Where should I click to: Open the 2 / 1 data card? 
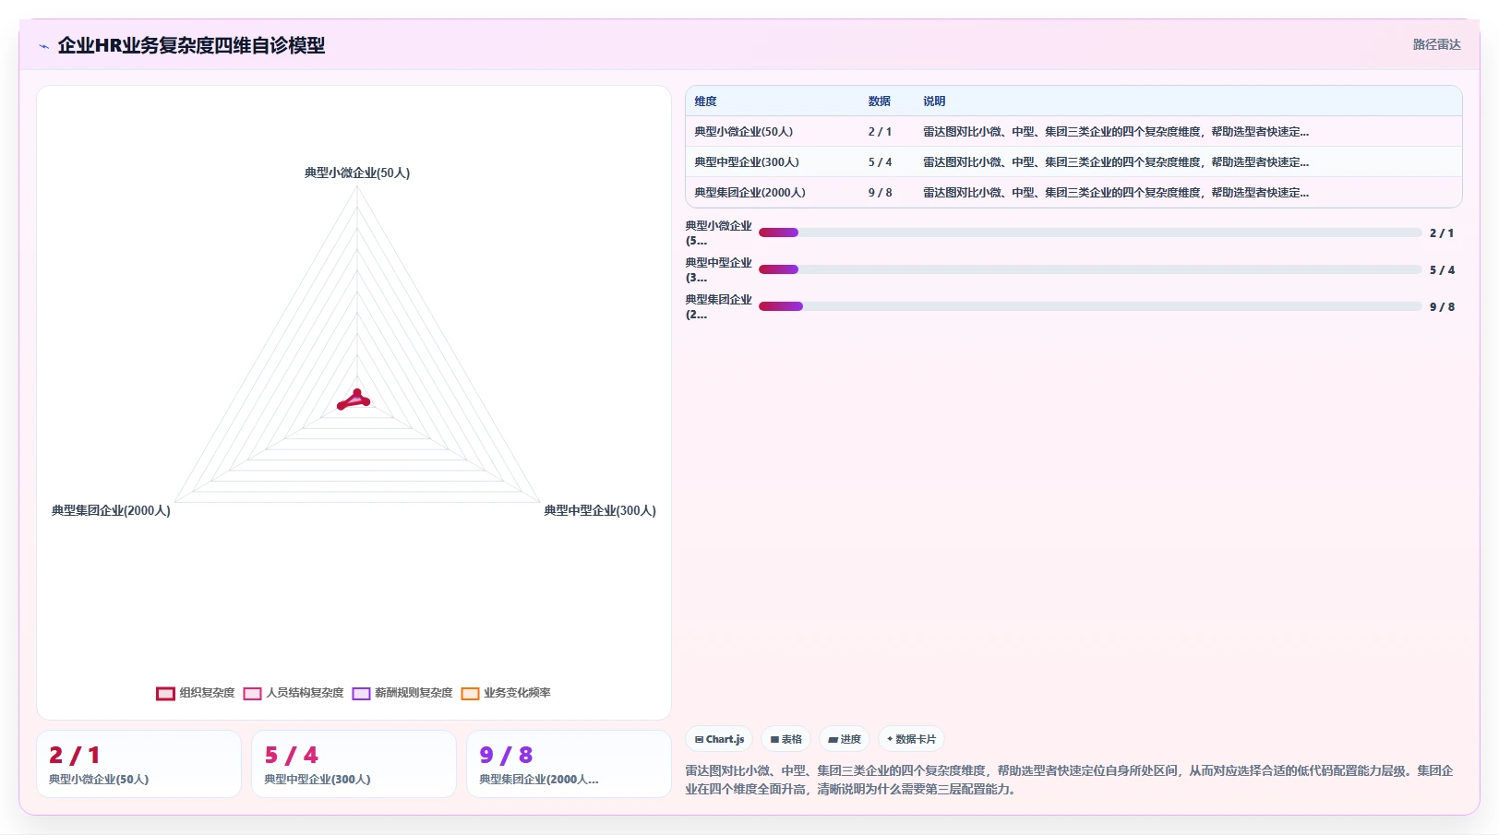[x=138, y=764]
